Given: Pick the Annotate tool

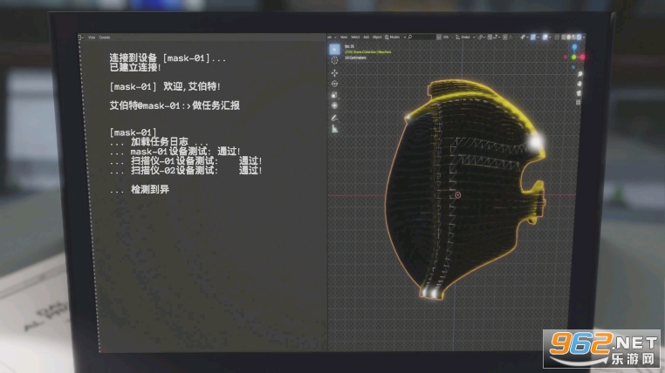Looking at the screenshot, I should pos(335,117).
